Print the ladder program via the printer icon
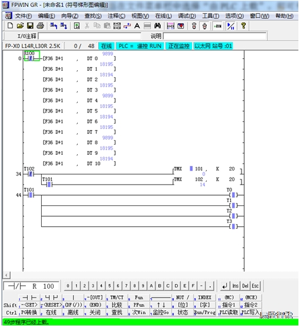299x326 pixels. click(40, 26)
